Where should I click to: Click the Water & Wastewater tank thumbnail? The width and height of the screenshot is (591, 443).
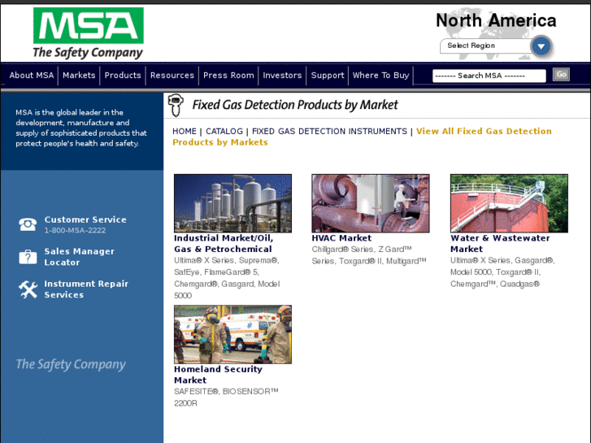pos(509,203)
